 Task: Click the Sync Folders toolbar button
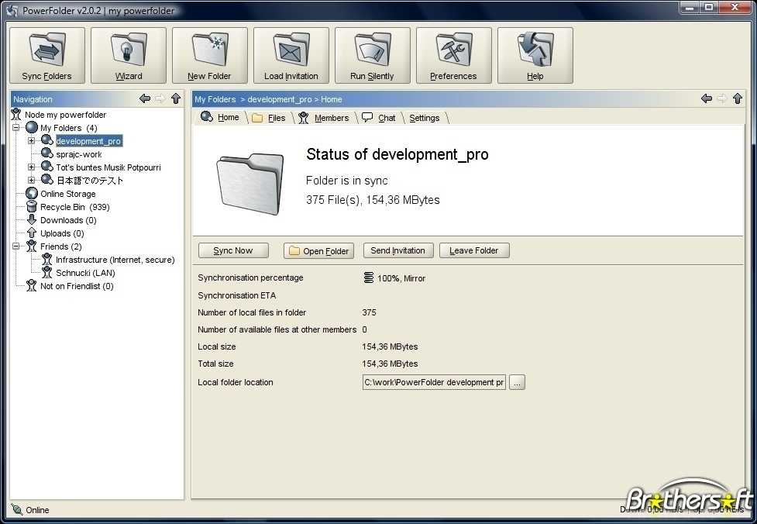(x=46, y=56)
